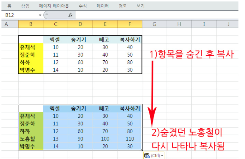Click cell 50 in upper table's 정준하 row
The image size is (245, 159).
(130, 55)
